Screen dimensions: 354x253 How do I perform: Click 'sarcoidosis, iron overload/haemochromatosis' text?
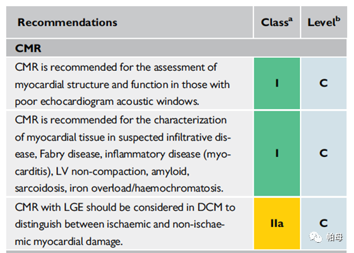[x=119, y=188]
